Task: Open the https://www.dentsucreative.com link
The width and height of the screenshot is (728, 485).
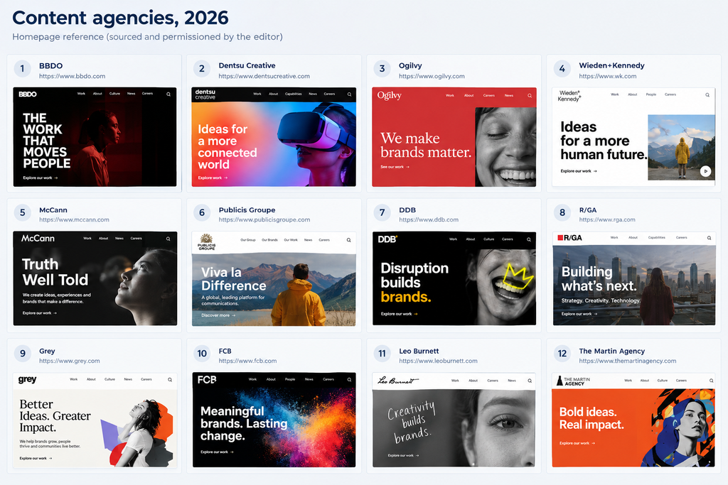Action: [264, 76]
